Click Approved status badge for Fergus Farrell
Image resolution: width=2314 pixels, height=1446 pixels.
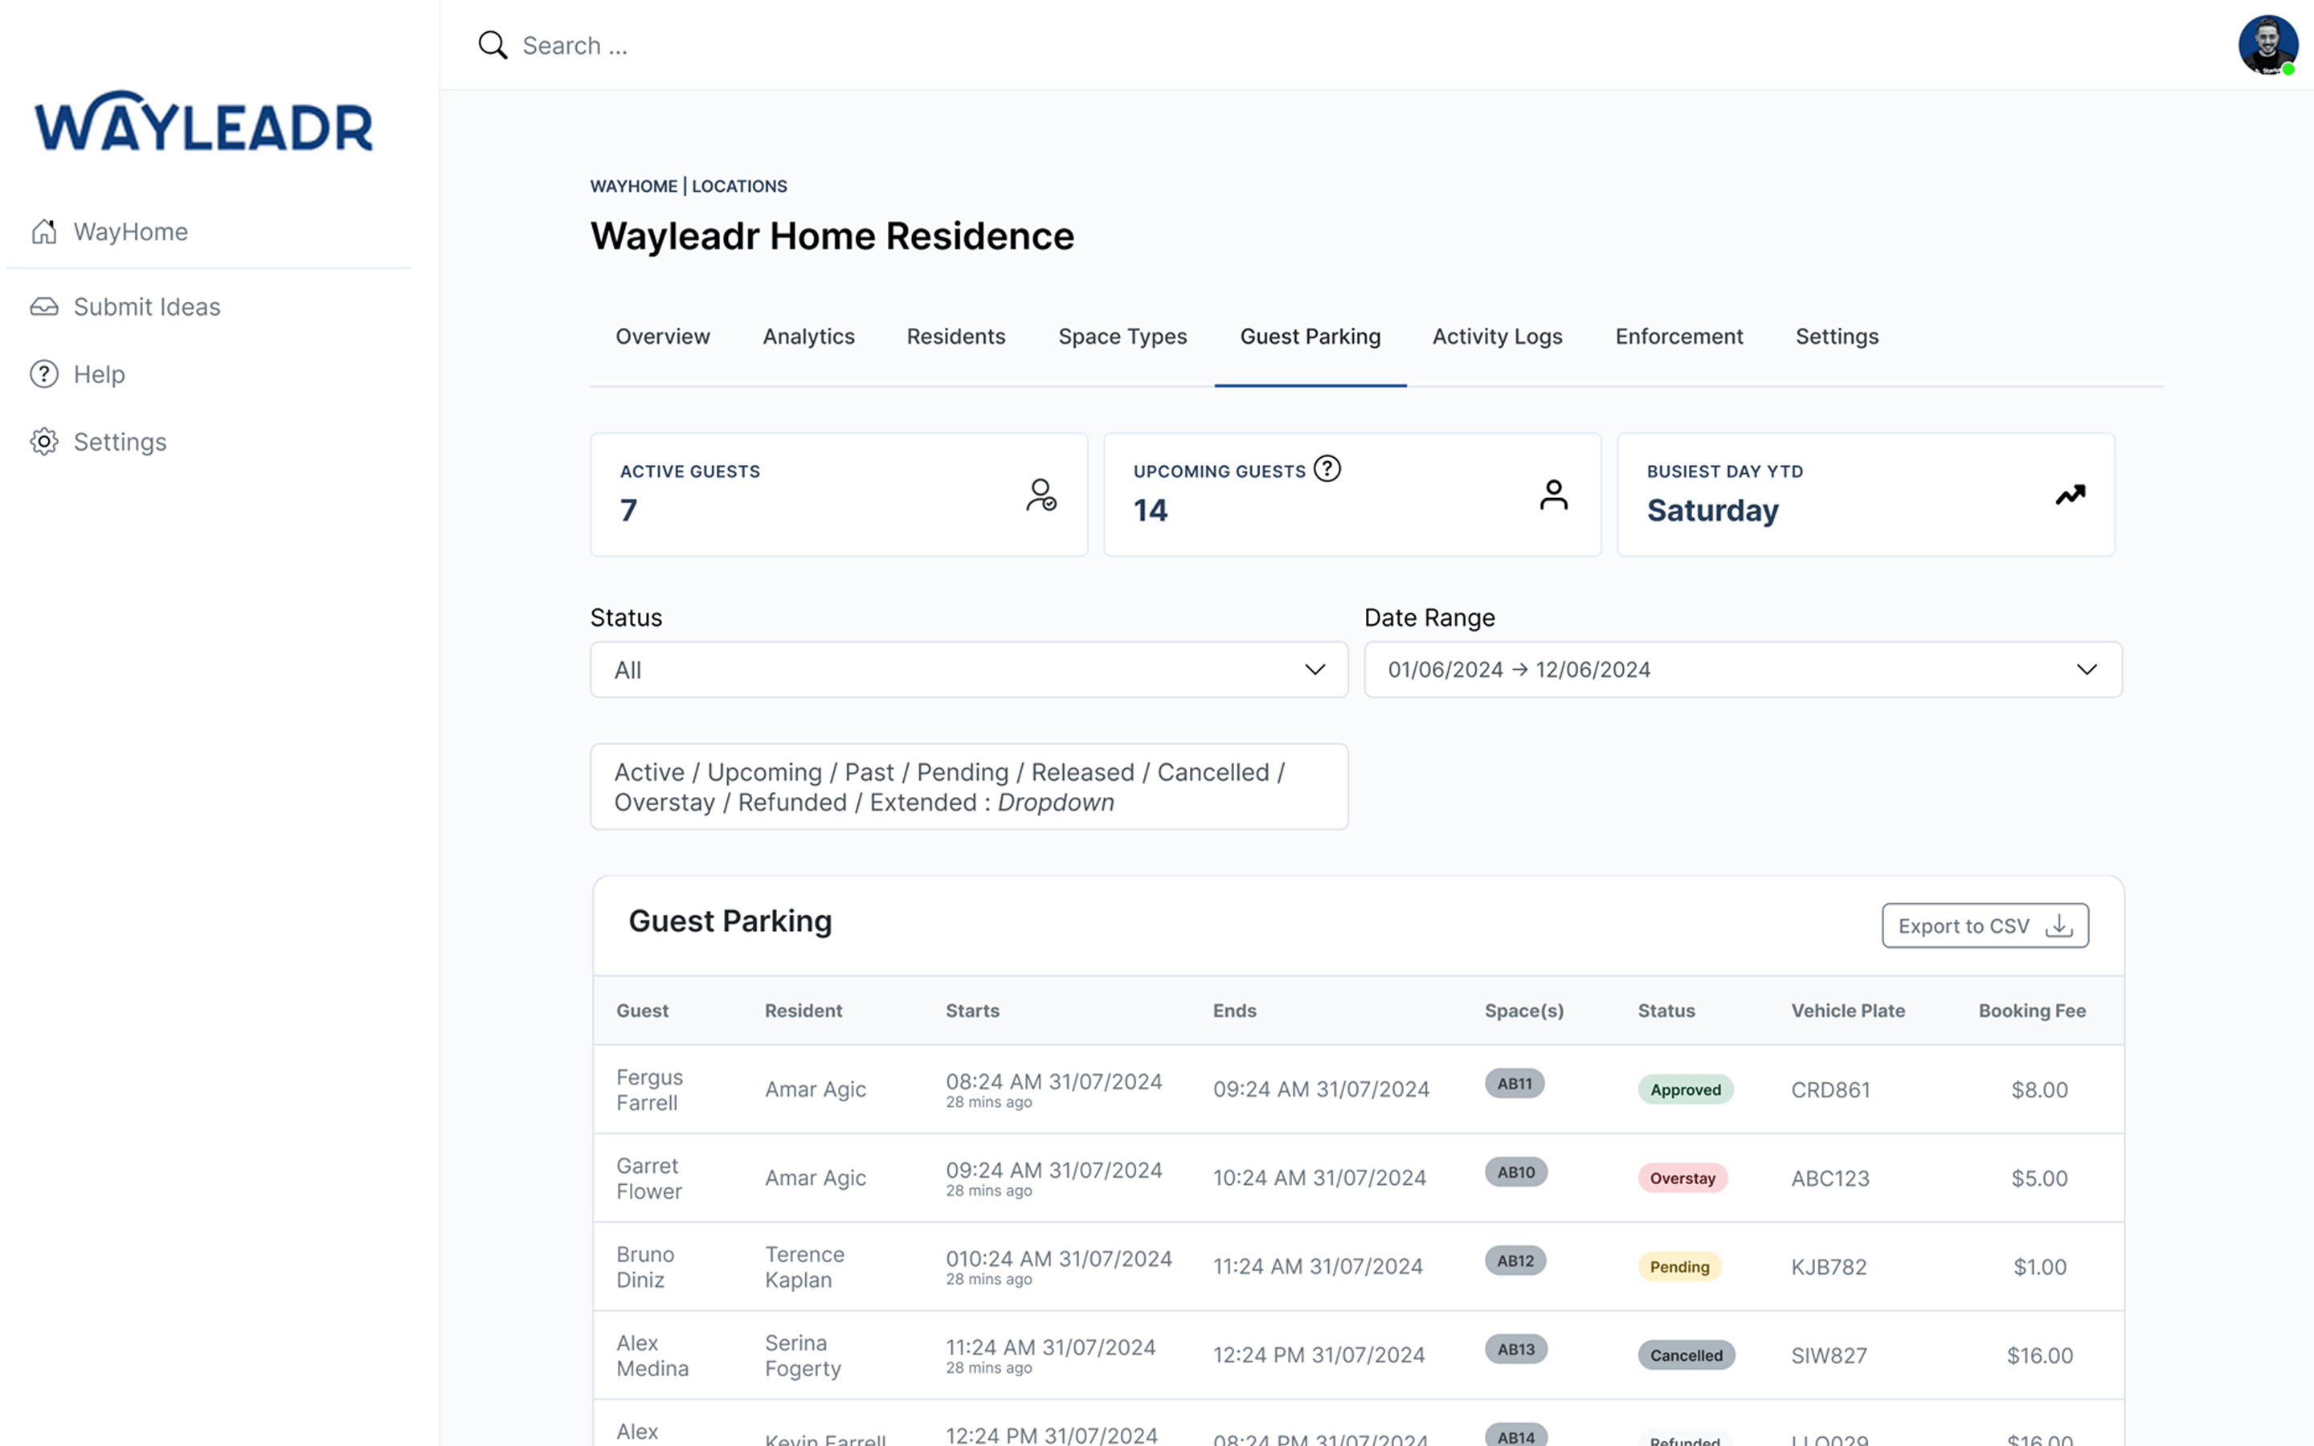(1684, 1088)
